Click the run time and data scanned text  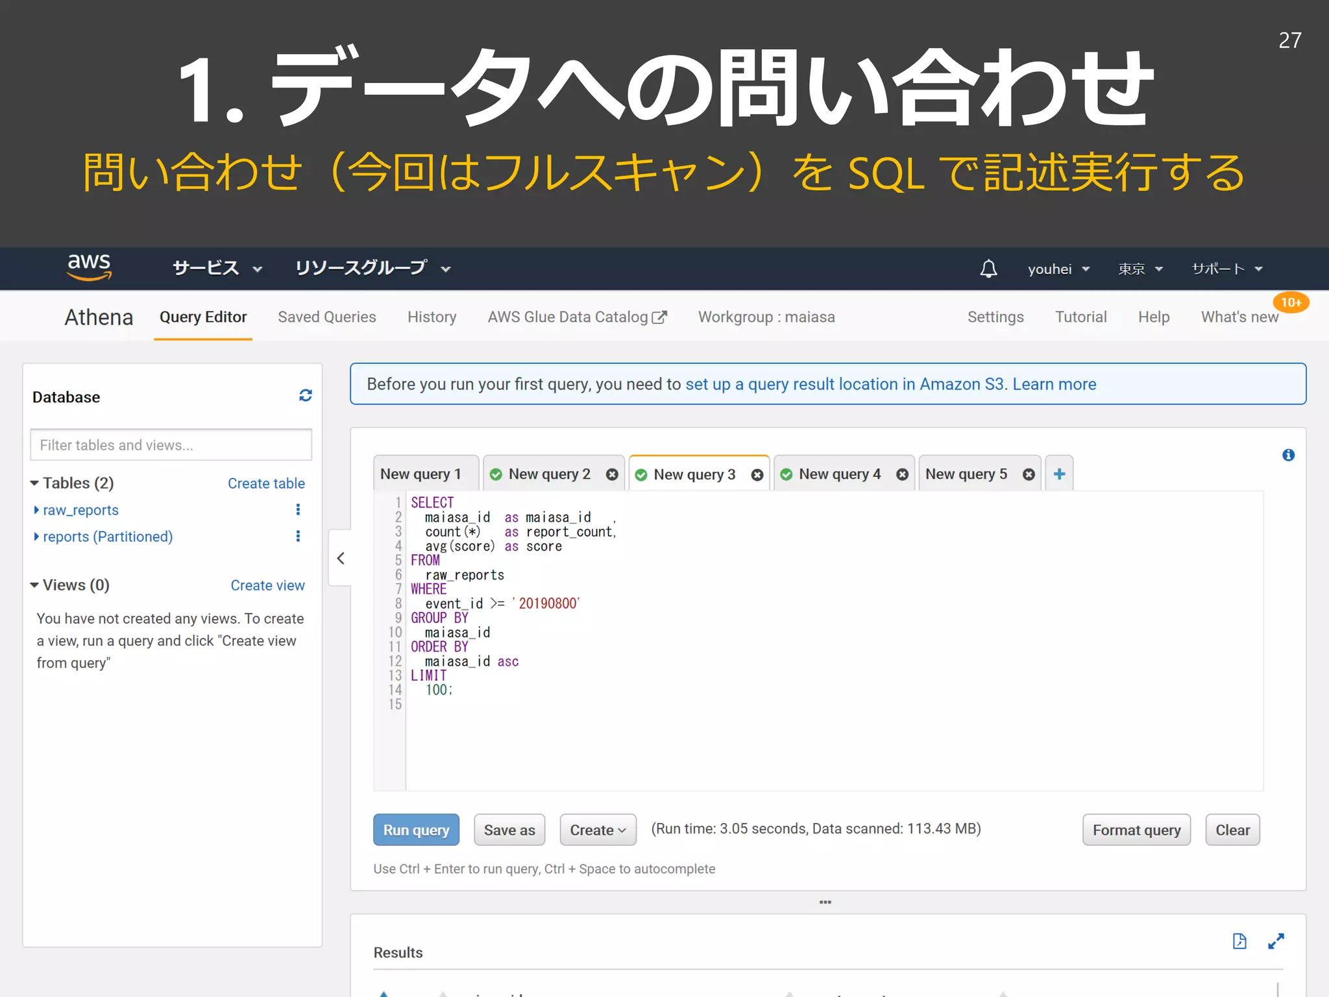coord(816,829)
